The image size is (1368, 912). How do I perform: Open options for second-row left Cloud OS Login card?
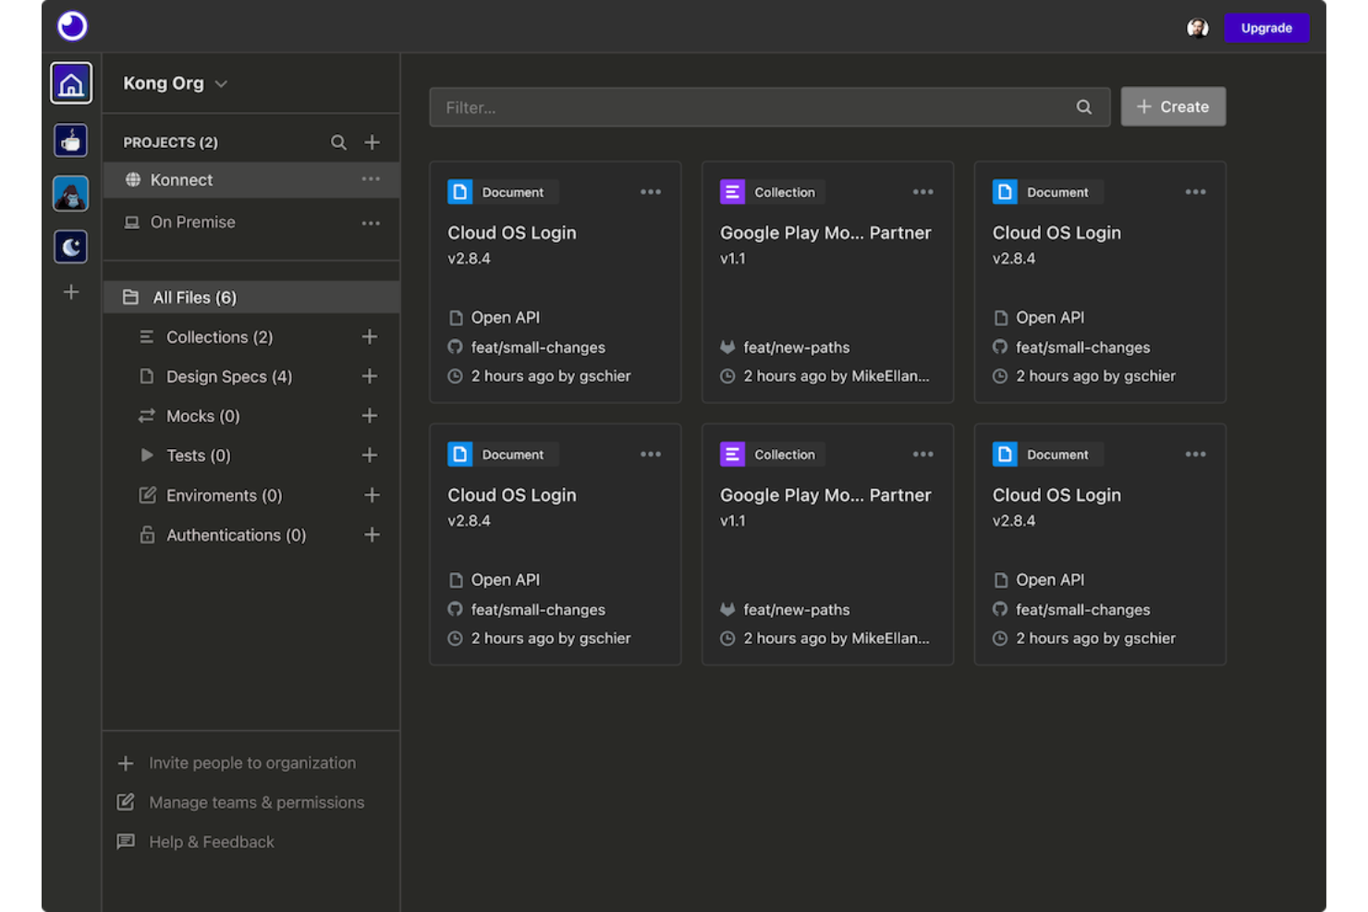coord(651,455)
